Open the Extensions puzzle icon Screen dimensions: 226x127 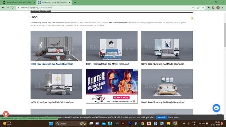point(209,8)
